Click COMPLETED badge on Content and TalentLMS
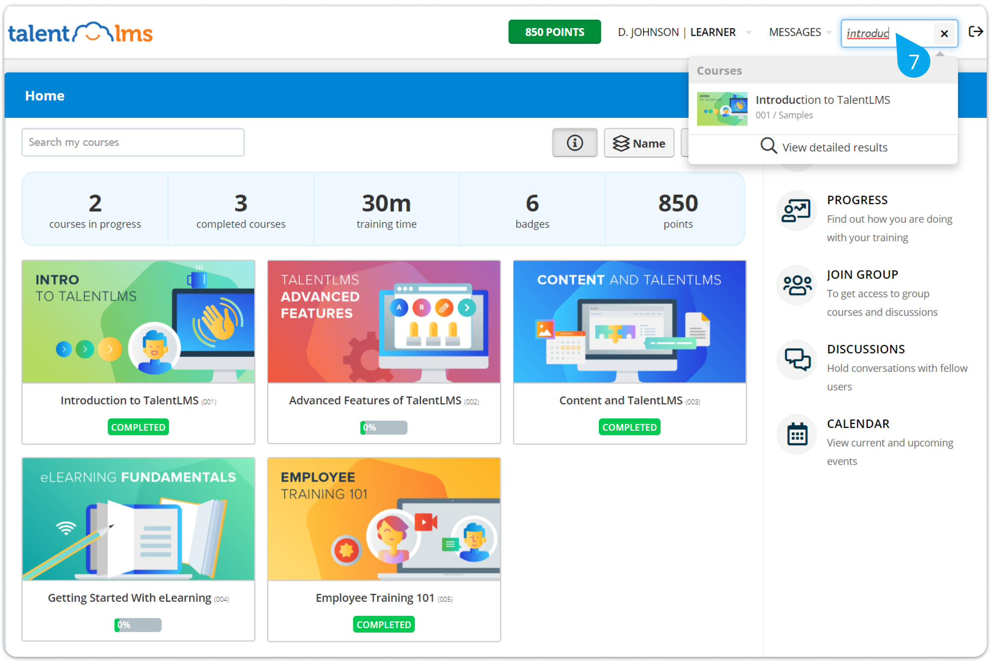991x662 pixels. pos(630,427)
